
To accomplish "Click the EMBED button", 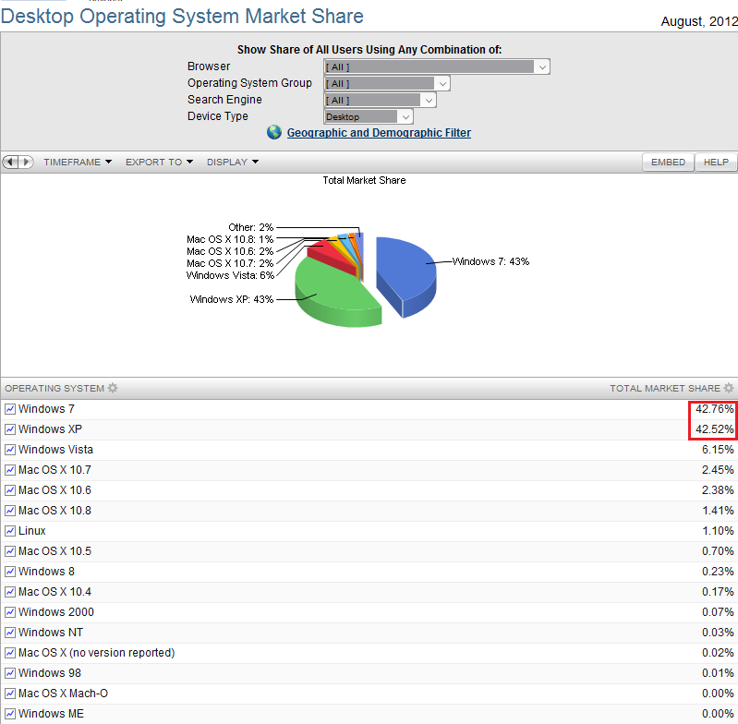I will [x=668, y=162].
